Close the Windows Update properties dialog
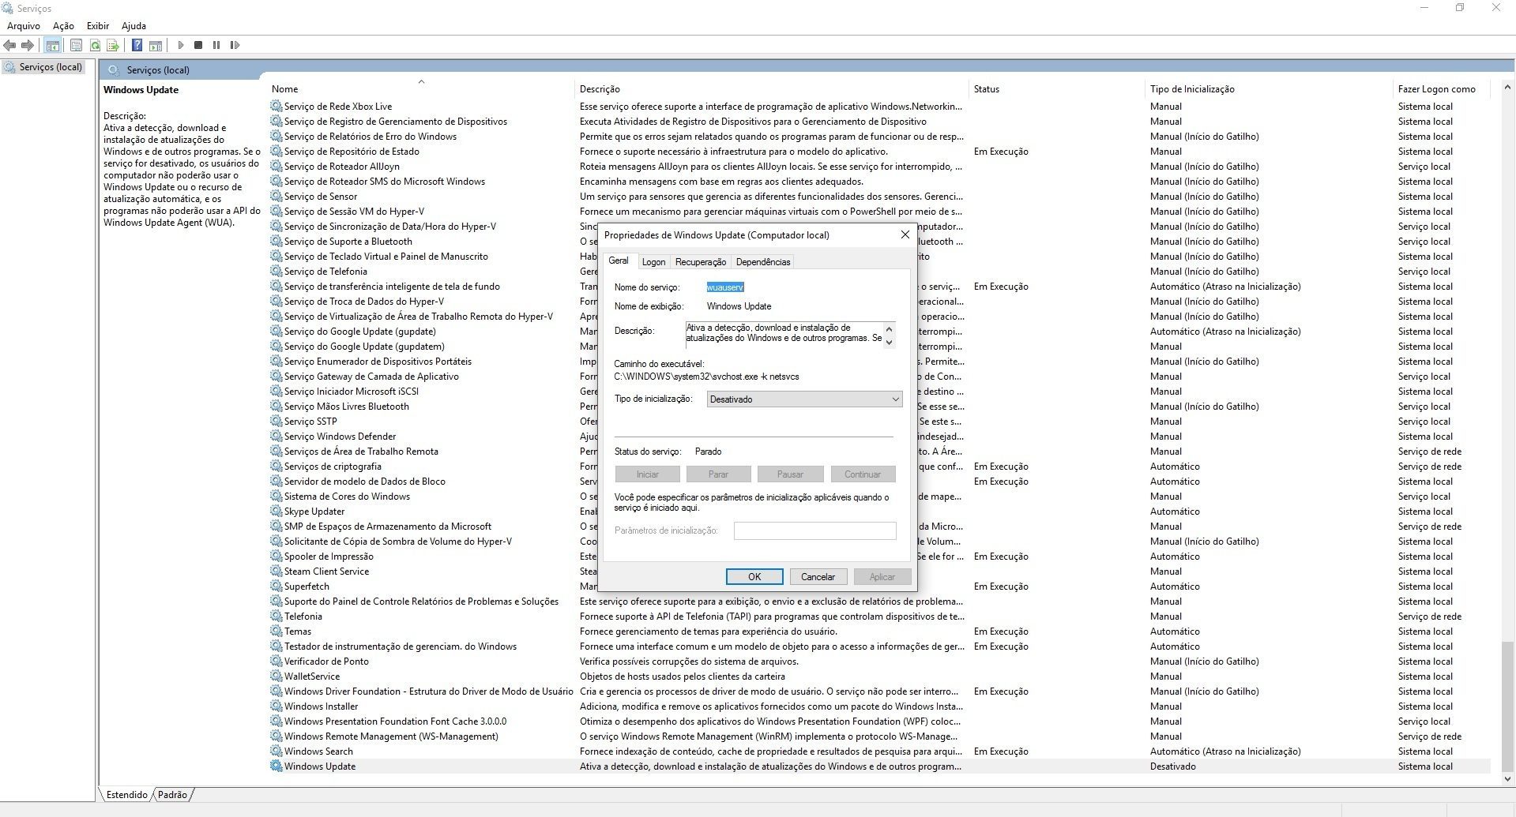This screenshot has height=817, width=1516. click(x=905, y=234)
